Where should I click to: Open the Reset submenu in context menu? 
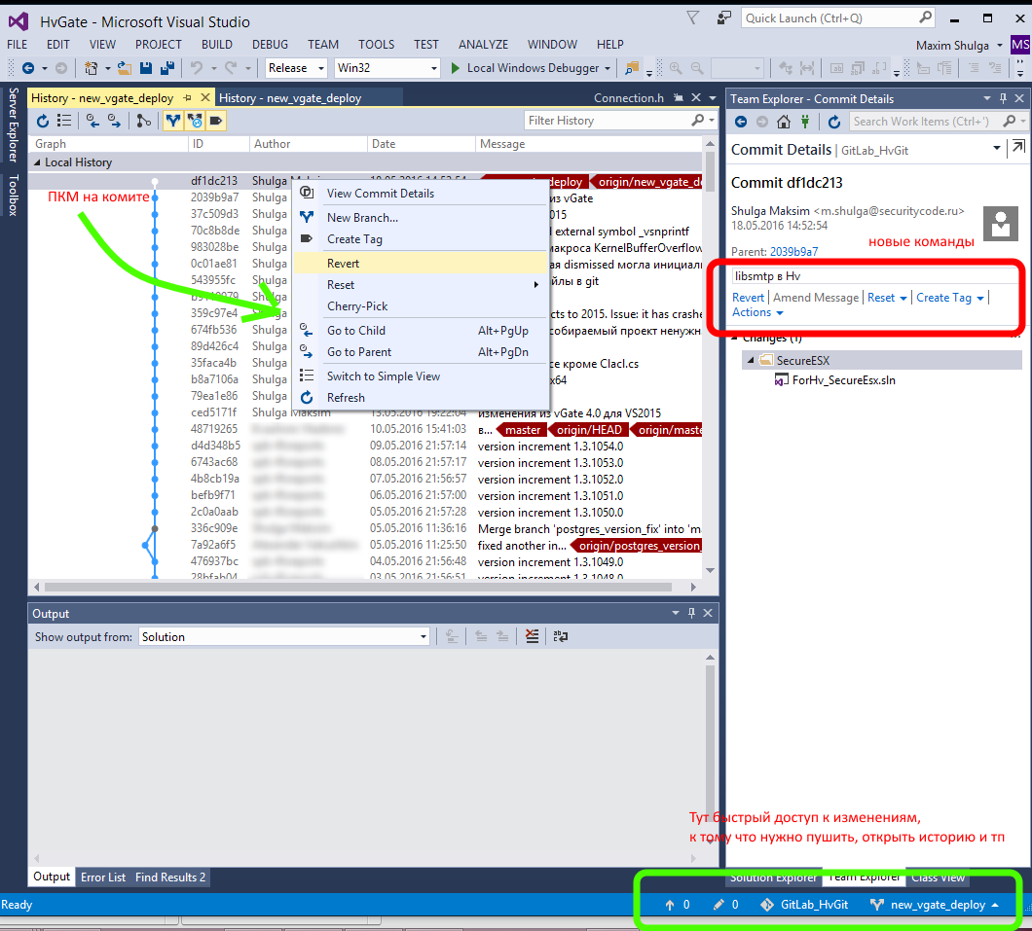pos(421,285)
